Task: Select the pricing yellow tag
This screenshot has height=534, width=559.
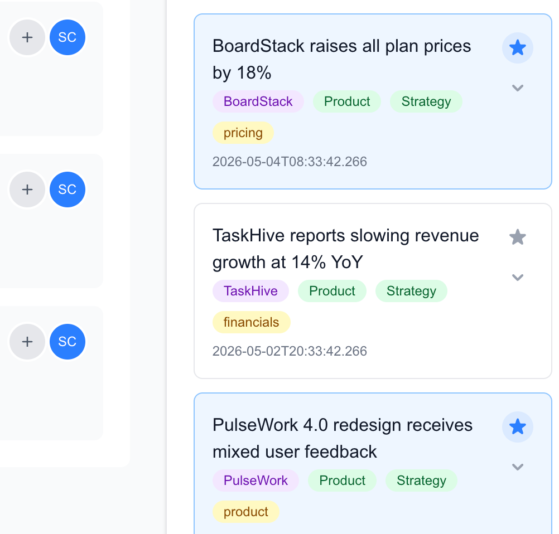Action: point(243,133)
